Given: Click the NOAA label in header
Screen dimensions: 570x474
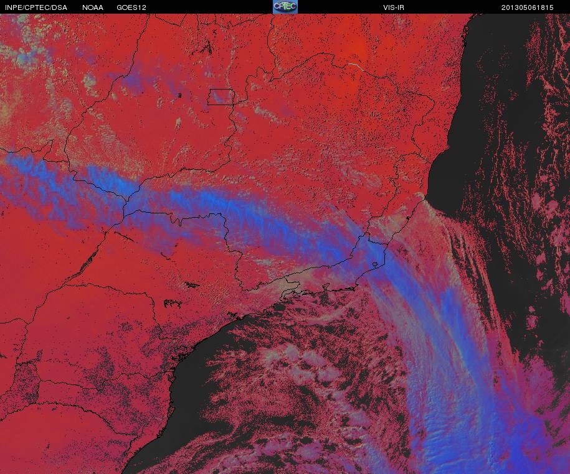Looking at the screenshot, I should click(x=93, y=7).
